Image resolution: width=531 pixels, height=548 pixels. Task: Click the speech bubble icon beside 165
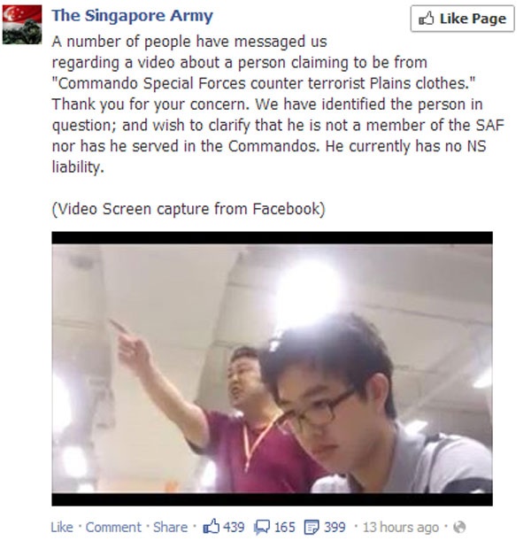point(262,528)
